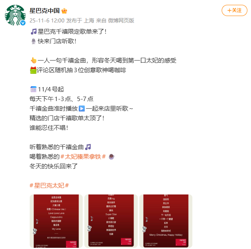Open the Starbucks siren avatar
Image resolution: width=251 pixels, height=249 pixels.
tap(15, 15)
